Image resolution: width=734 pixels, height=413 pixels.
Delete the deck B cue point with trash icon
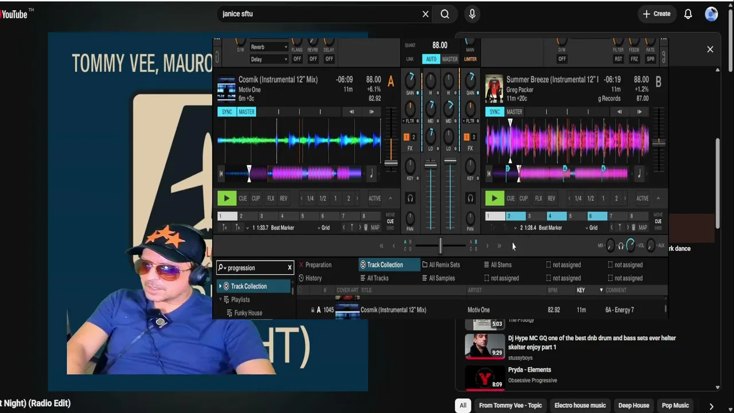point(634,228)
